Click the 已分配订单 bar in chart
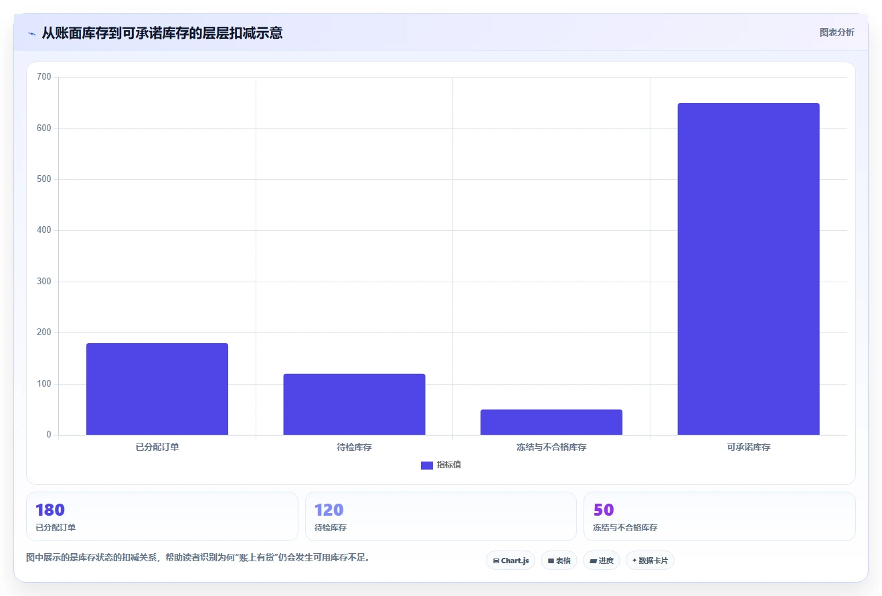 [x=157, y=389]
